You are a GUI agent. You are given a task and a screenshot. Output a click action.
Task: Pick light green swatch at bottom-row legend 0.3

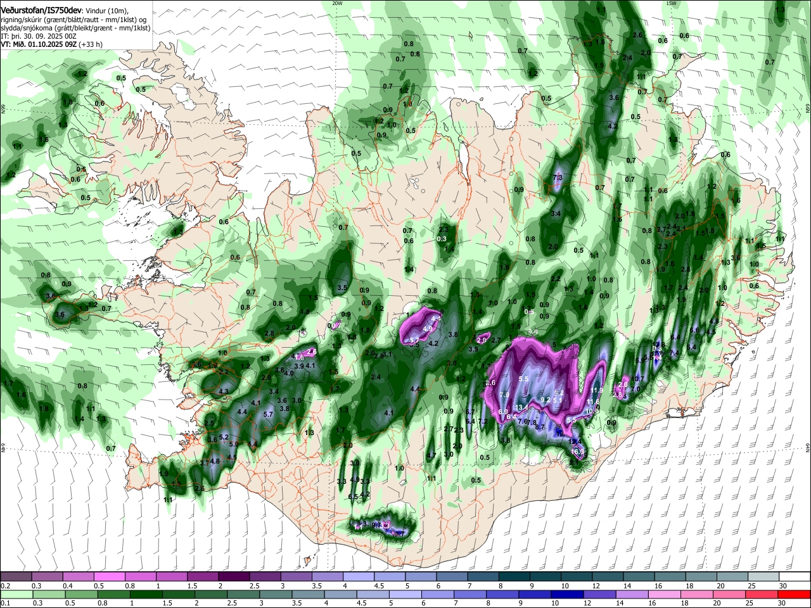click(x=49, y=594)
